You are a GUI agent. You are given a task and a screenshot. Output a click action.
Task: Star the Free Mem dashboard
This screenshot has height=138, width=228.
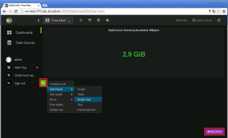pyautogui.click(x=81, y=20)
